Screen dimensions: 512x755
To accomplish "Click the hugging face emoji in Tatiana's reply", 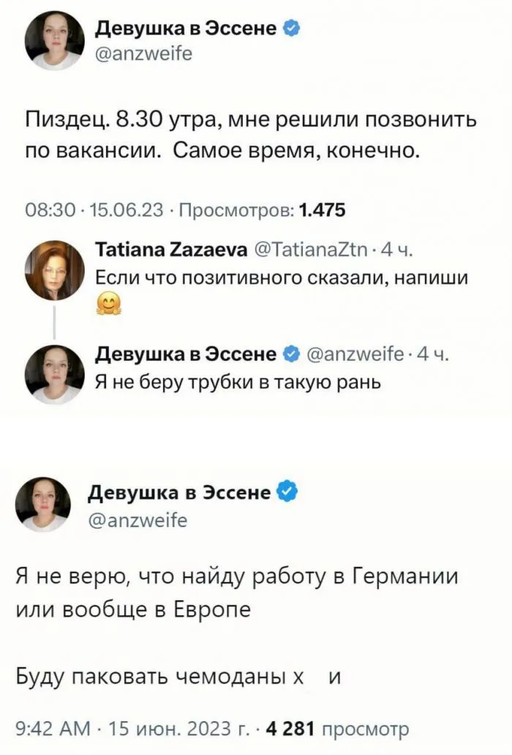I will [108, 303].
